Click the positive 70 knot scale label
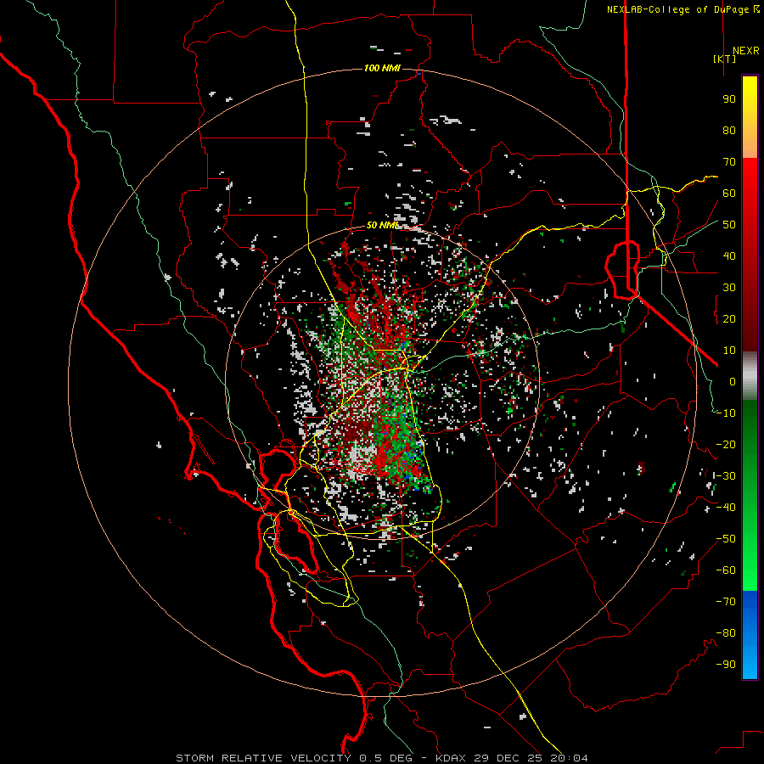Screen dimensions: 764x764 pyautogui.click(x=729, y=162)
